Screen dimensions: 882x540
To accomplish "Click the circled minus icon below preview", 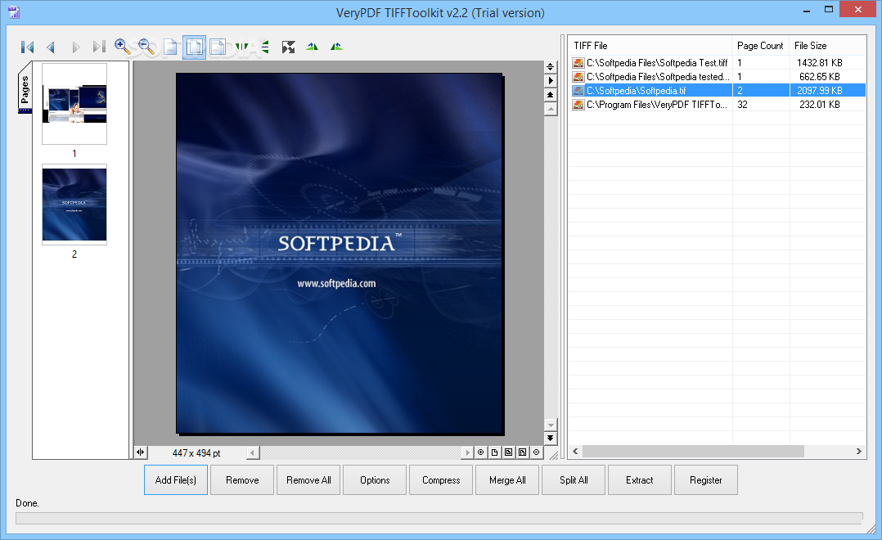I will point(537,452).
